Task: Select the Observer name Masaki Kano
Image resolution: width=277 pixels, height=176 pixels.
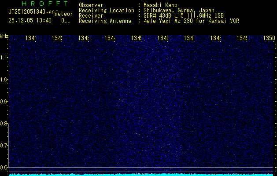Action: [158, 5]
